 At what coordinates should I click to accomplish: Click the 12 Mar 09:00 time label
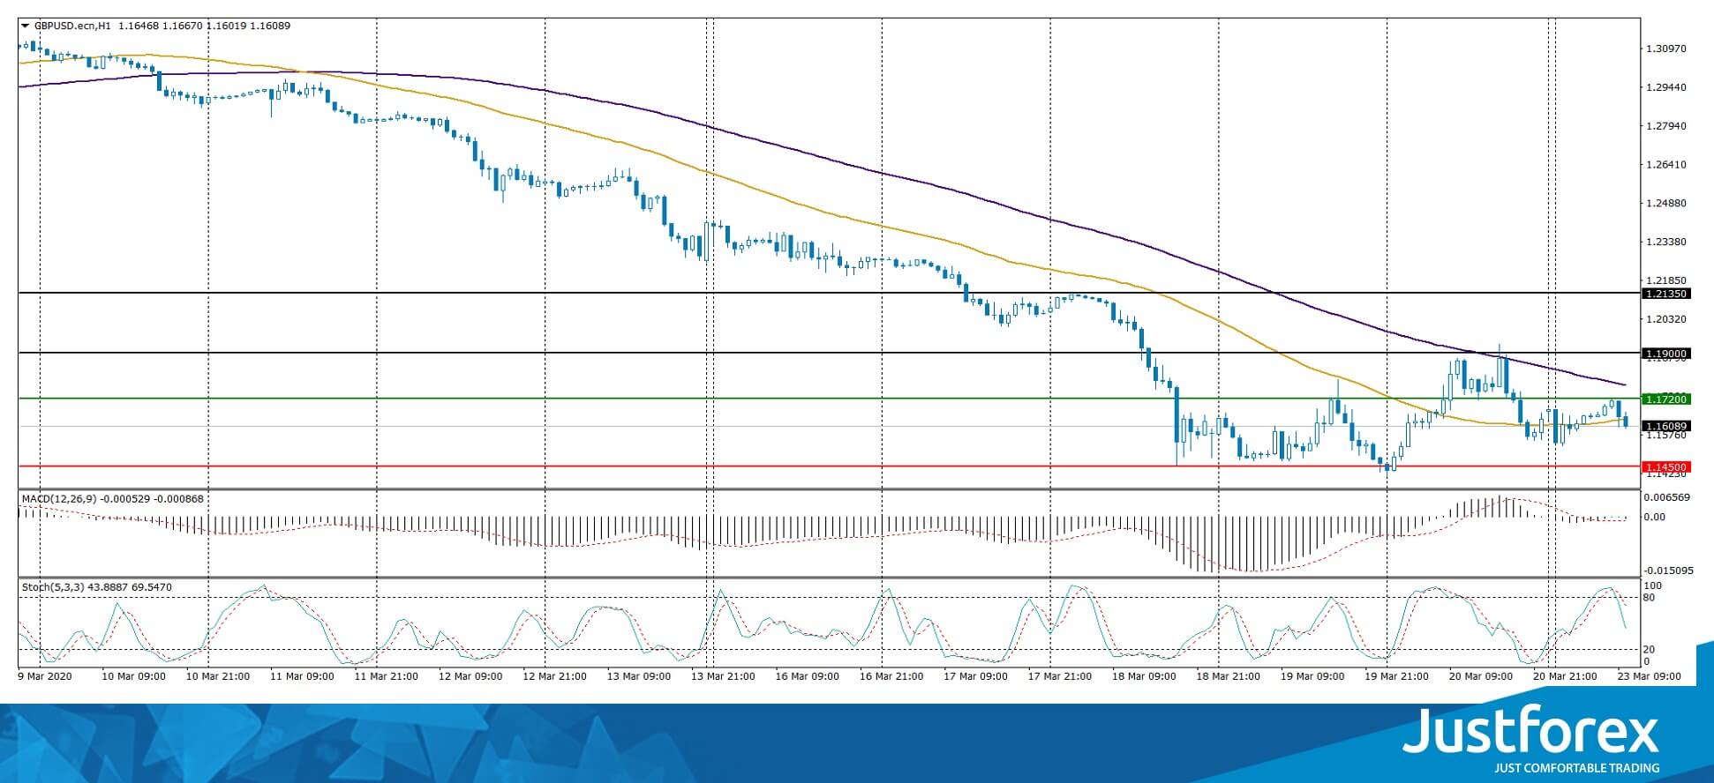tap(471, 676)
